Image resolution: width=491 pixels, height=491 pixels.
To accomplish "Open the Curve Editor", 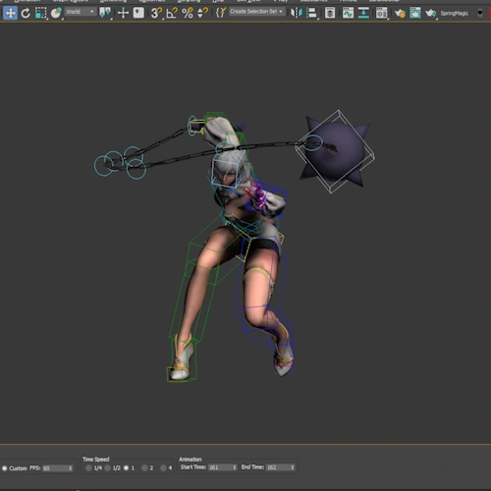I will coord(348,13).
